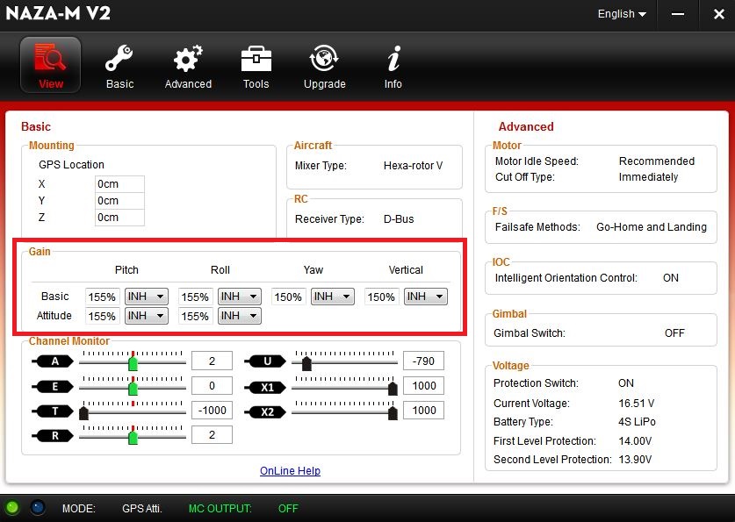Click the T channel slider handle
The image size is (735, 522).
(x=84, y=413)
